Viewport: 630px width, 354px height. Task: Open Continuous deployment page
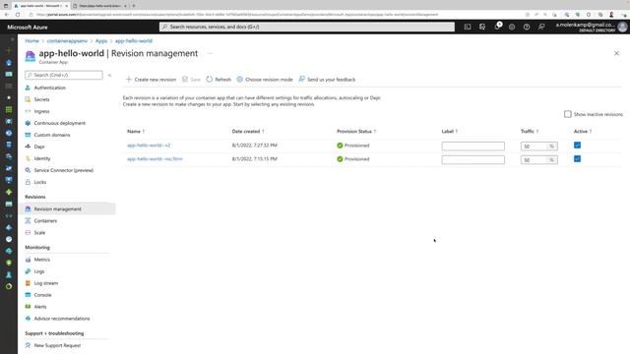tap(59, 123)
